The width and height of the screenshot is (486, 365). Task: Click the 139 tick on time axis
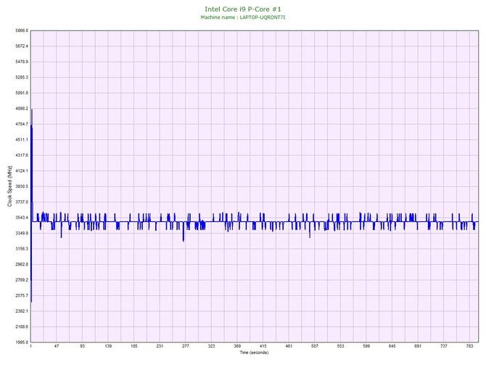pos(108,346)
